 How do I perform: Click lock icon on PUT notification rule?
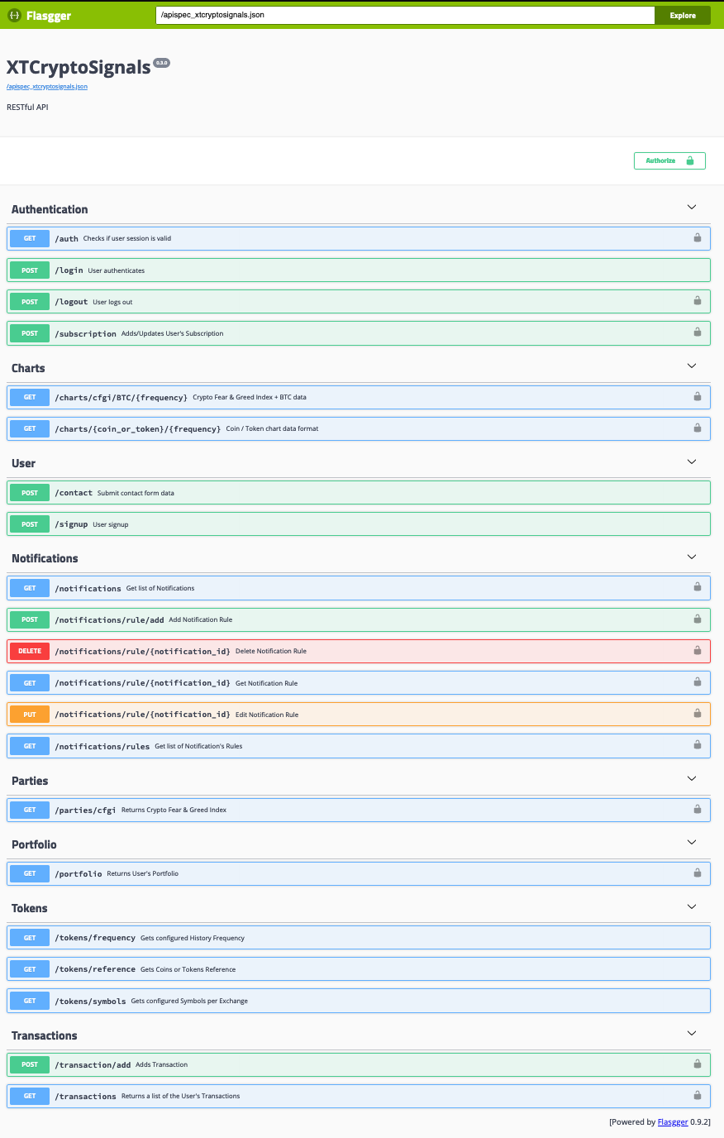click(698, 713)
